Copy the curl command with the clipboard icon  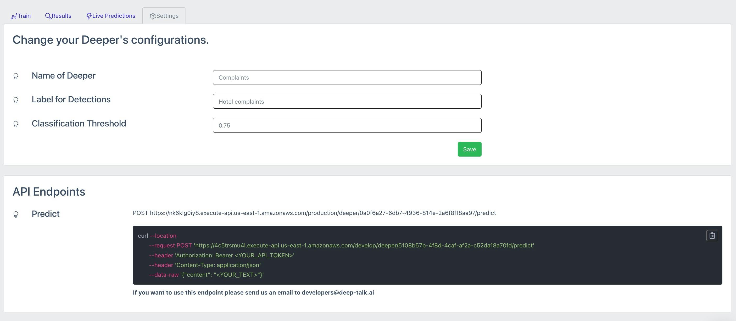click(712, 236)
